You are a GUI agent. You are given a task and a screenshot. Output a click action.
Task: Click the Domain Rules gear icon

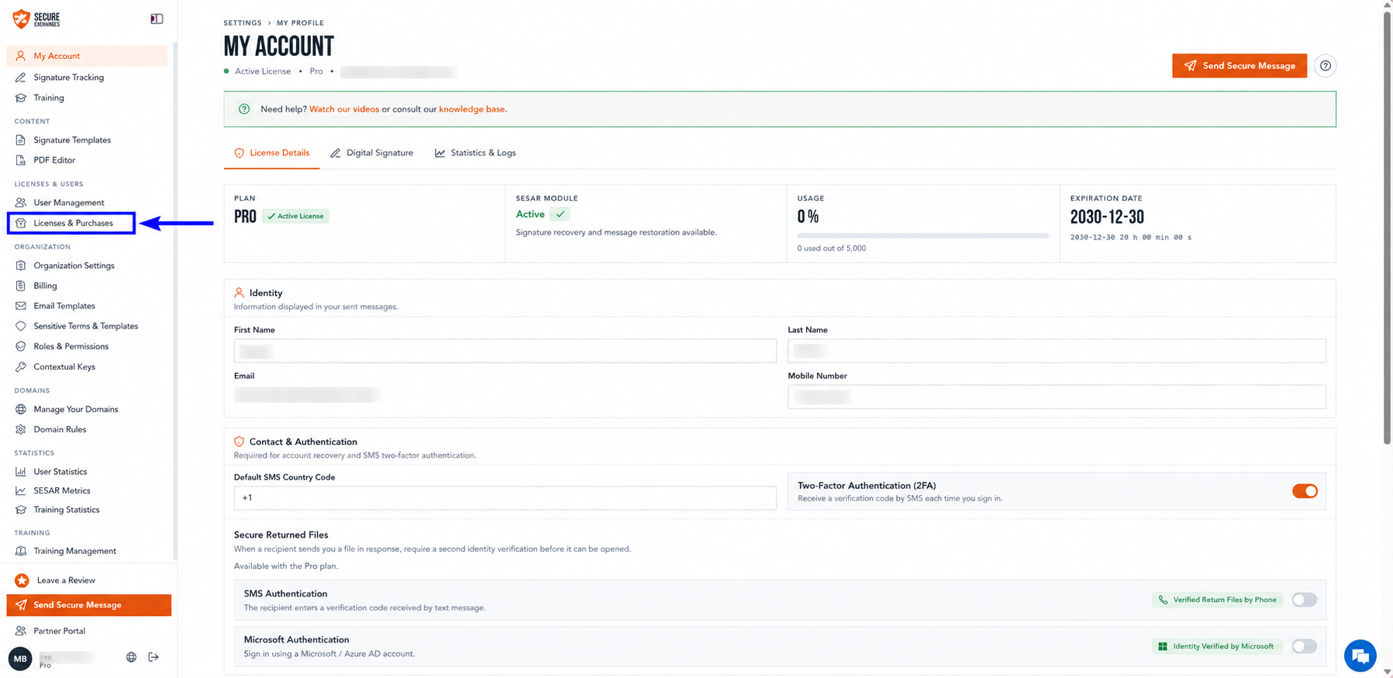tap(21, 429)
